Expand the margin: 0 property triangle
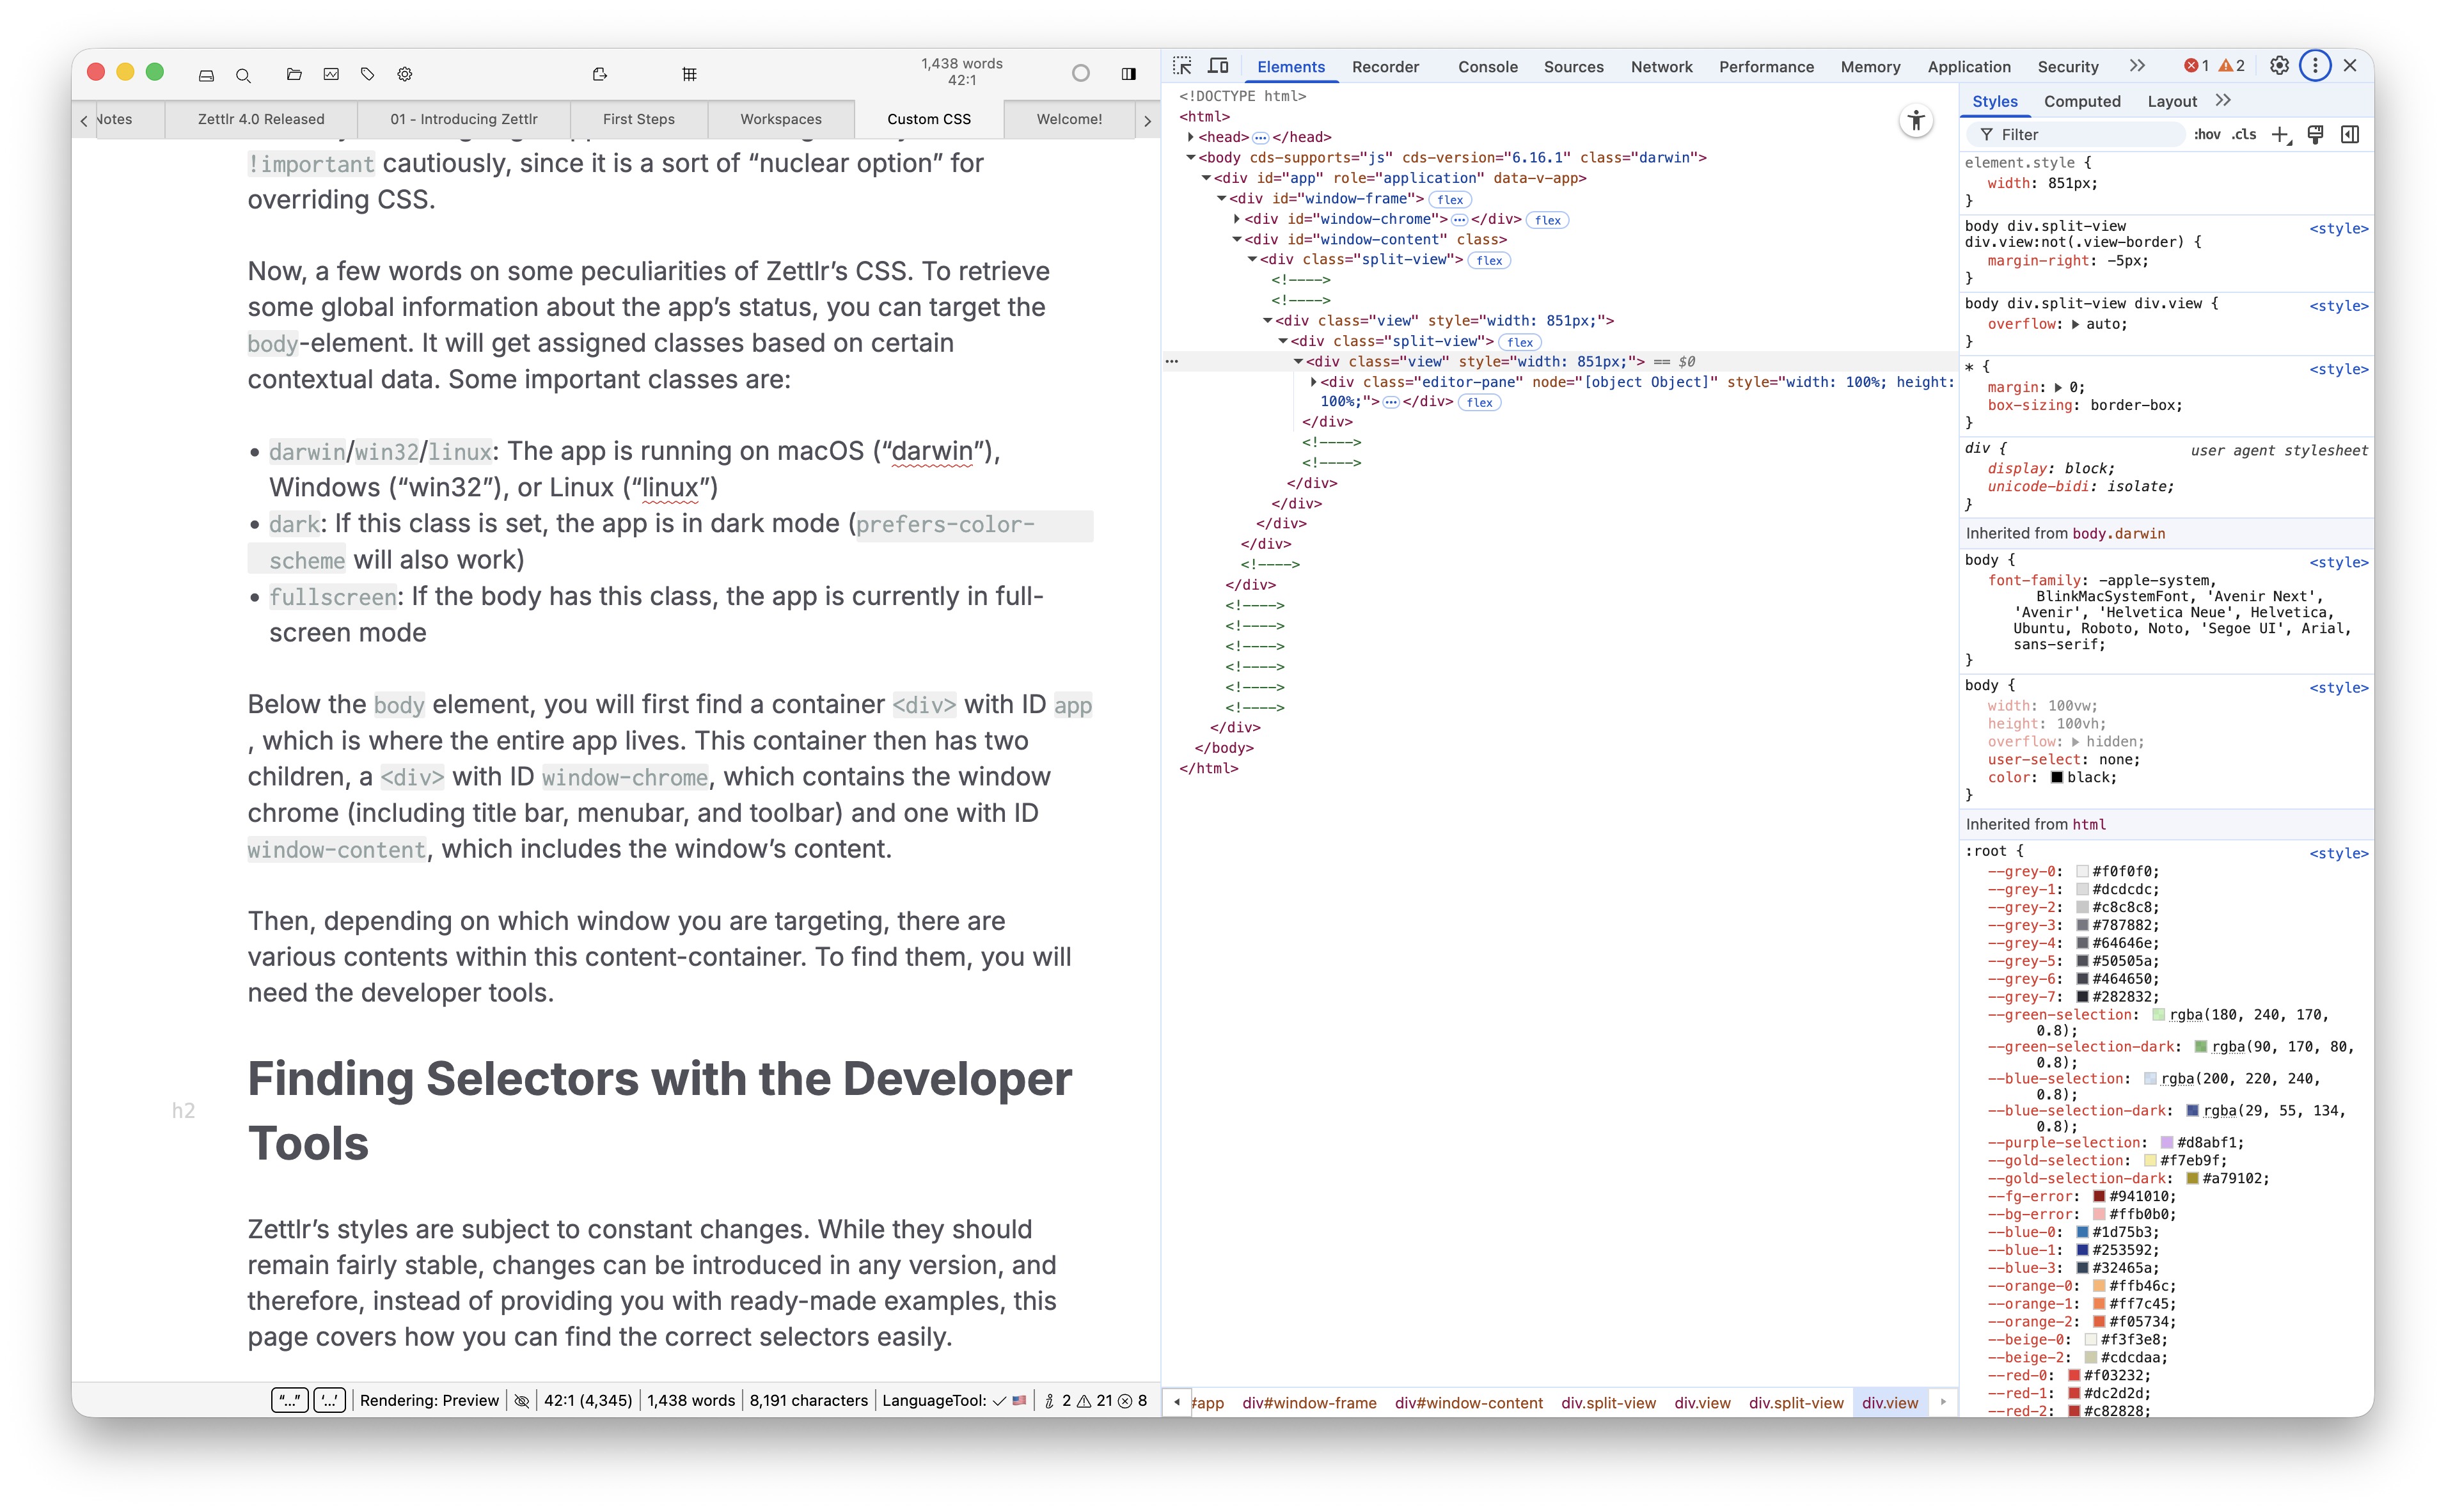The height and width of the screenshot is (1512, 2446). click(2058, 388)
